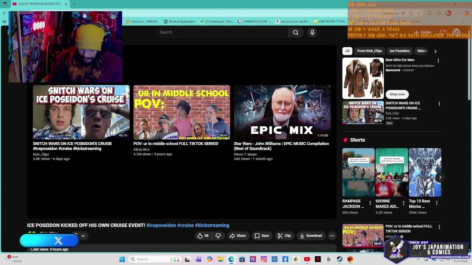The image size is (472, 265).
Task: Open options for sidebar Snitch Wars video
Action: coord(439,104)
